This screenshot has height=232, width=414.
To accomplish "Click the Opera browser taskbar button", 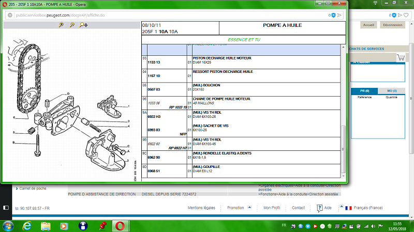I will coord(120,226).
